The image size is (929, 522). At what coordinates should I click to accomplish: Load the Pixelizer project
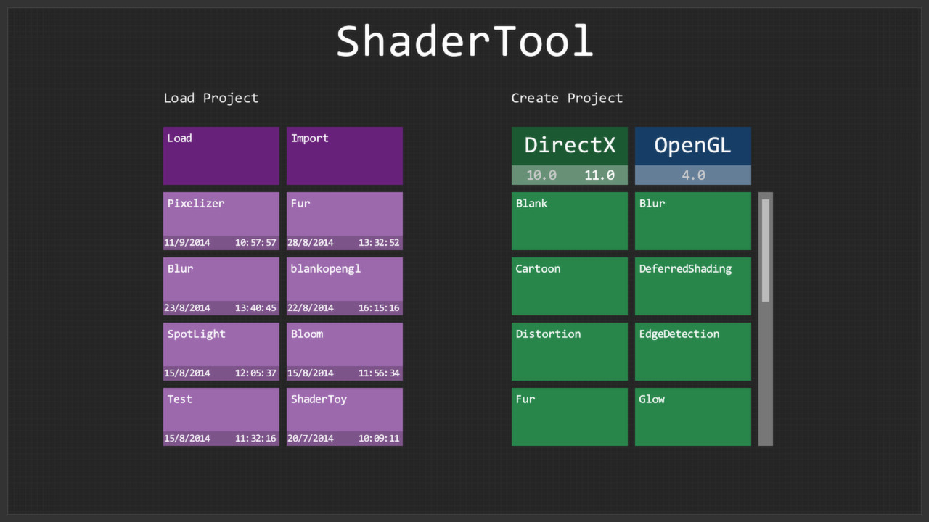[x=221, y=217]
